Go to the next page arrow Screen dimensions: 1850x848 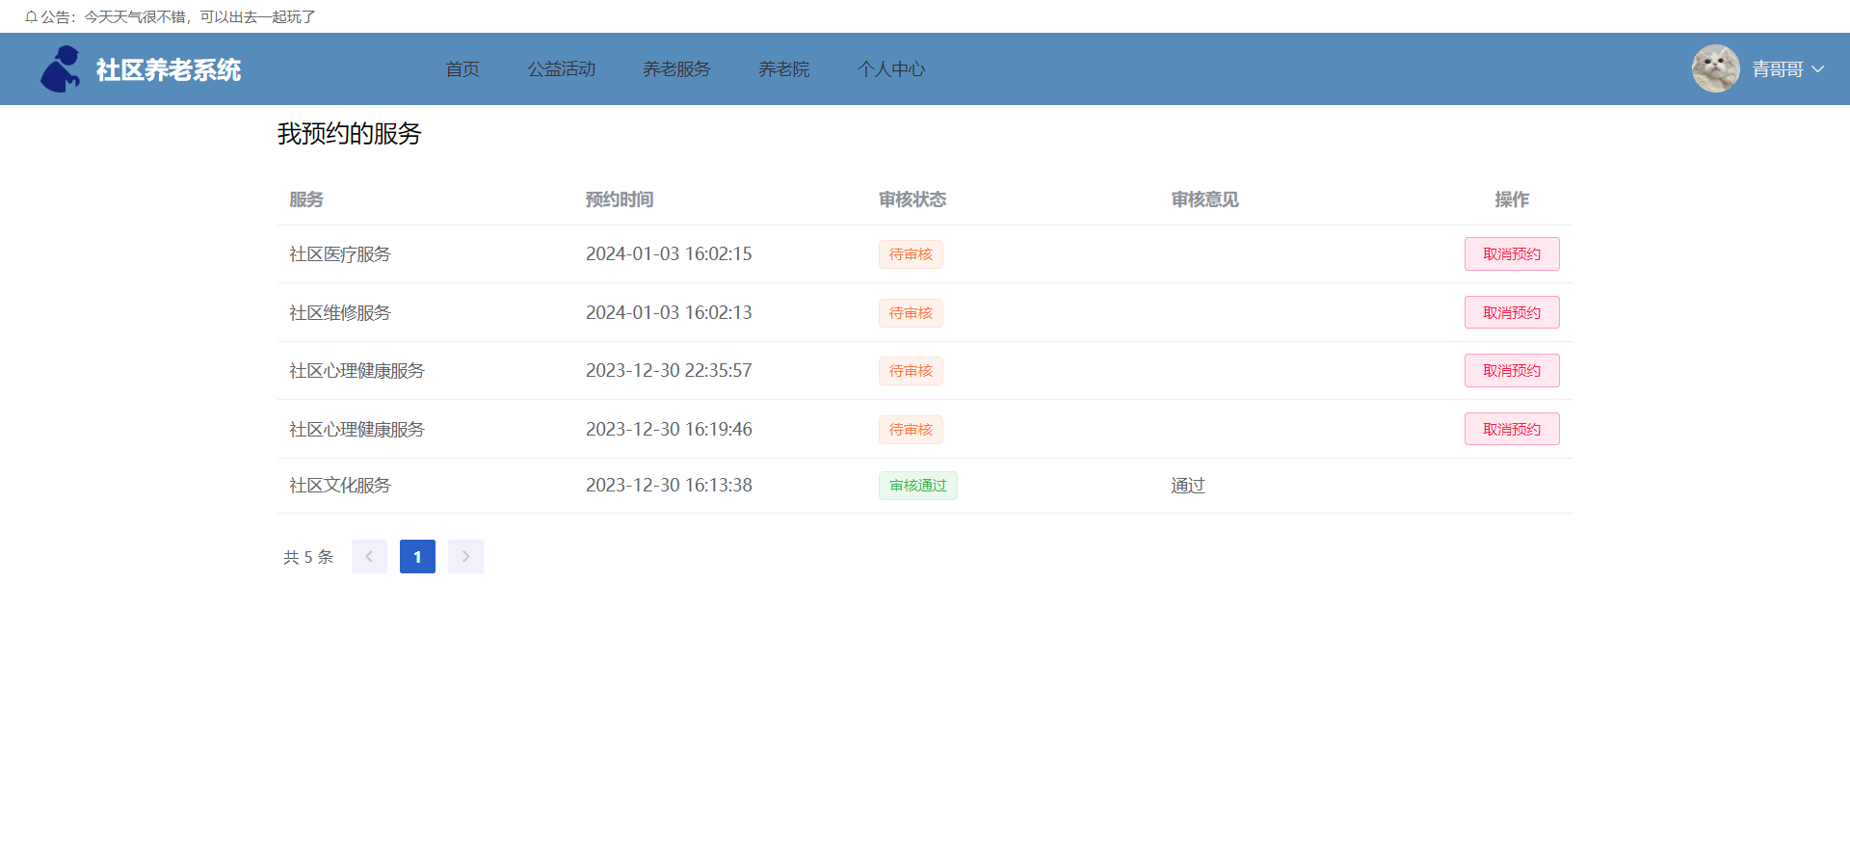coord(465,557)
